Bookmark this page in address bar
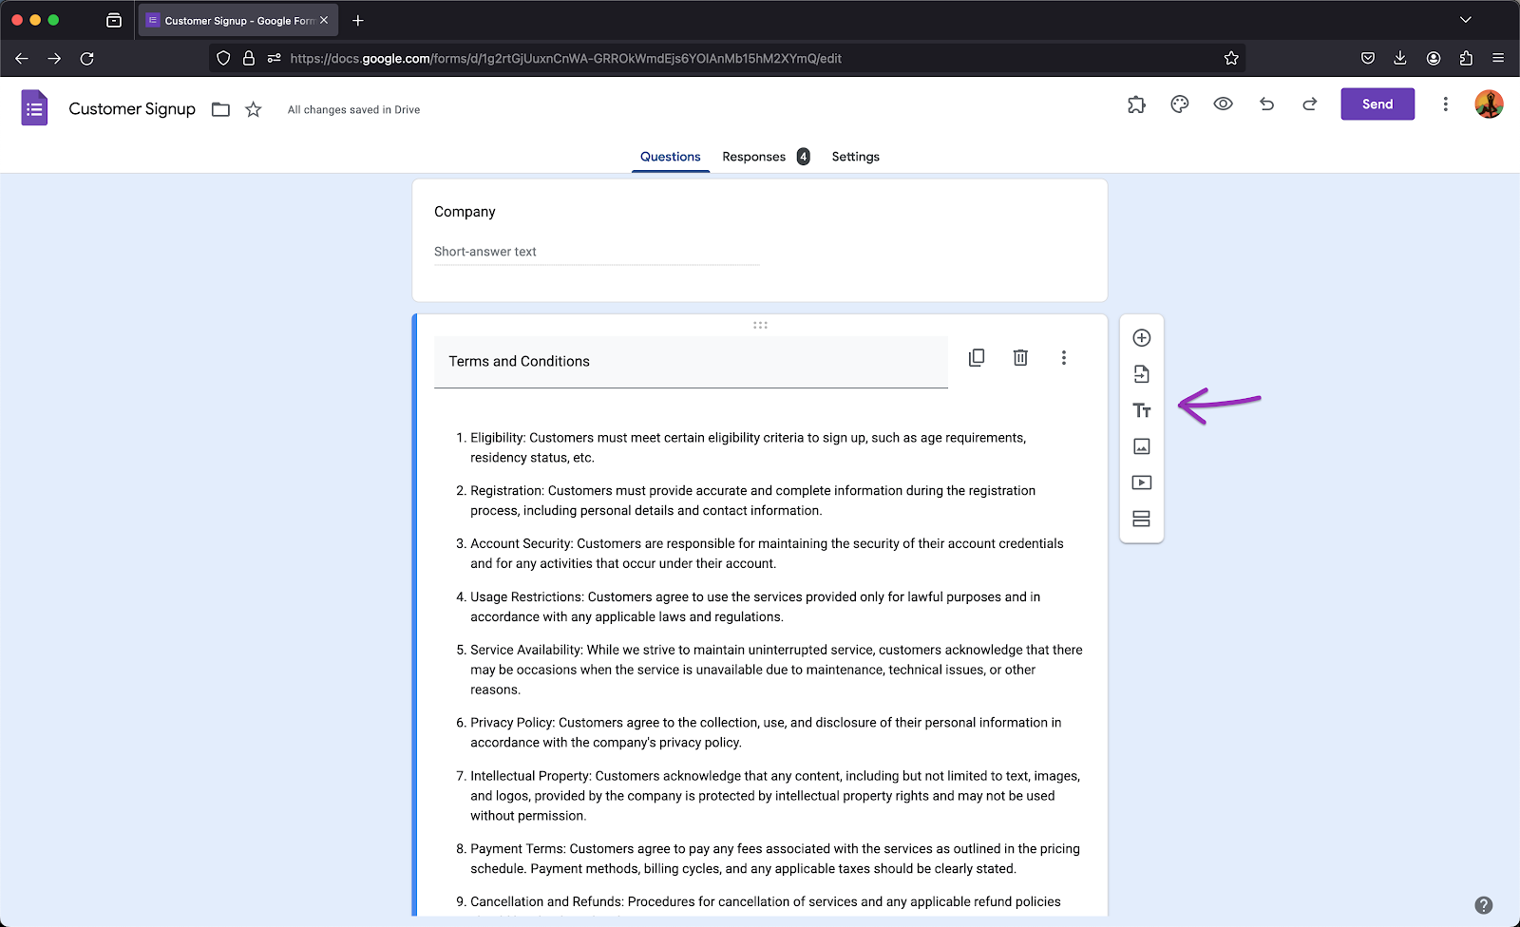1520x927 pixels. point(1231,58)
